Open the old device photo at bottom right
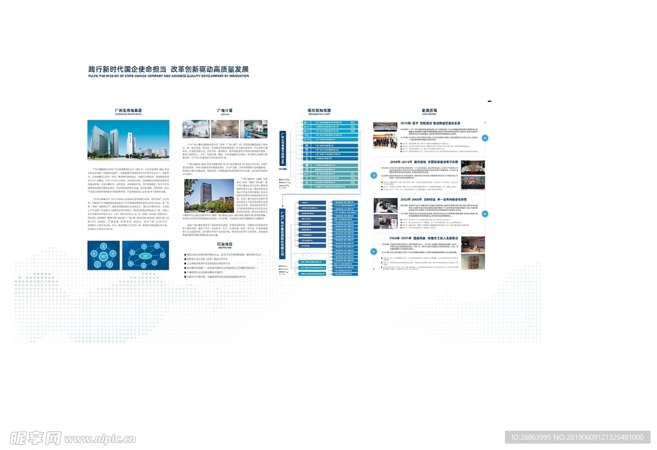Viewport: 657px width, 450px height. click(x=473, y=262)
